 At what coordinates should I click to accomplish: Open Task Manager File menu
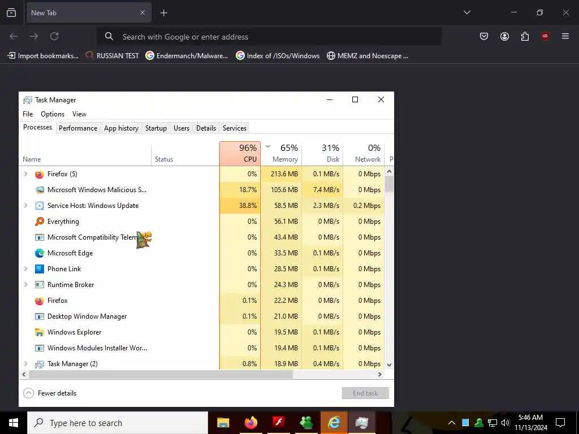[x=28, y=114]
